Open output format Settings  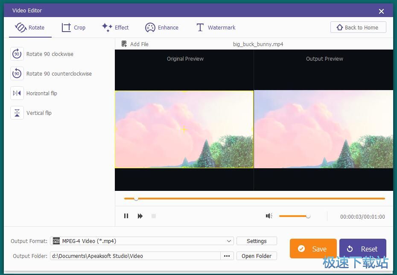(x=257, y=241)
